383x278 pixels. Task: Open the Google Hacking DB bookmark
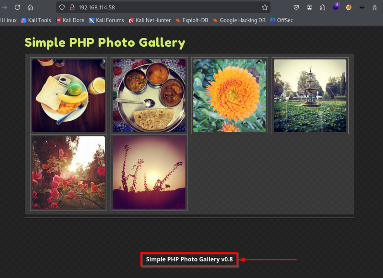pyautogui.click(x=239, y=20)
